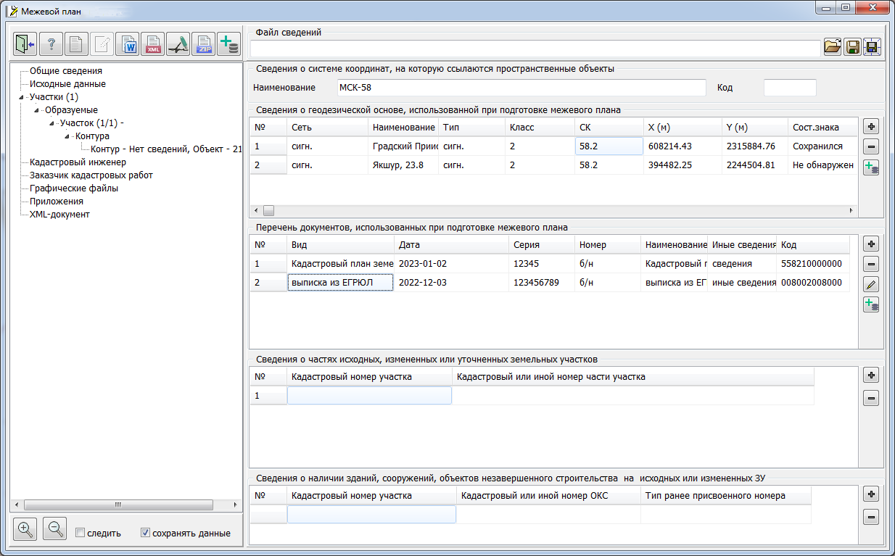895x556 pixels.
Task: Add a row to the geodetic base table
Action: [x=871, y=125]
